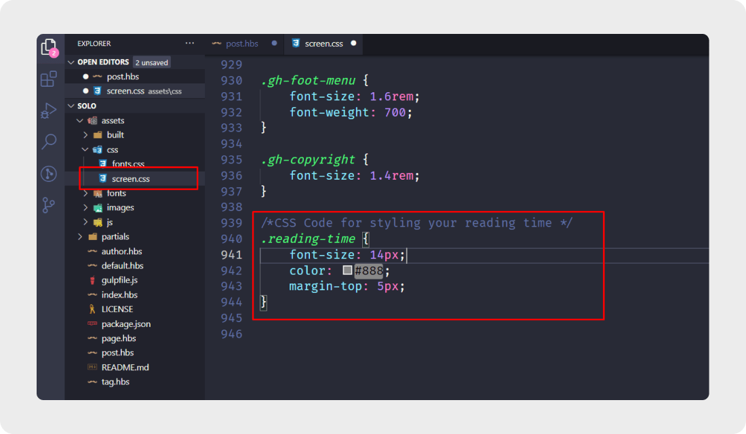
Task: Open the Source Control branch icon
Action: point(49,205)
